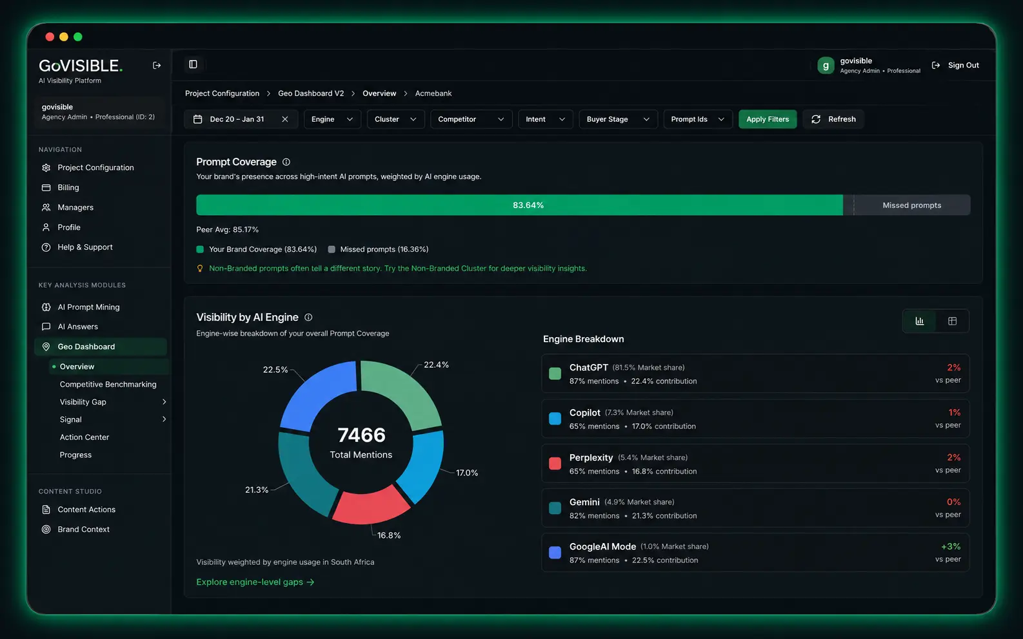Image resolution: width=1023 pixels, height=639 pixels.
Task: Click Project Configuration breadcrumb
Action: coord(222,93)
